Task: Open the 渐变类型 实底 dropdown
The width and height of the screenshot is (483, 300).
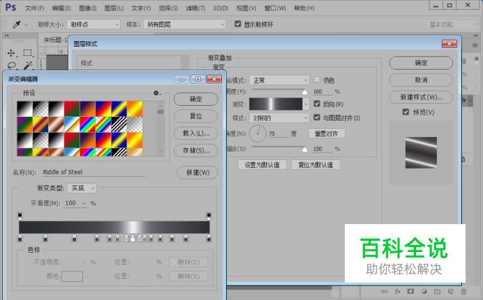Action: [x=82, y=188]
